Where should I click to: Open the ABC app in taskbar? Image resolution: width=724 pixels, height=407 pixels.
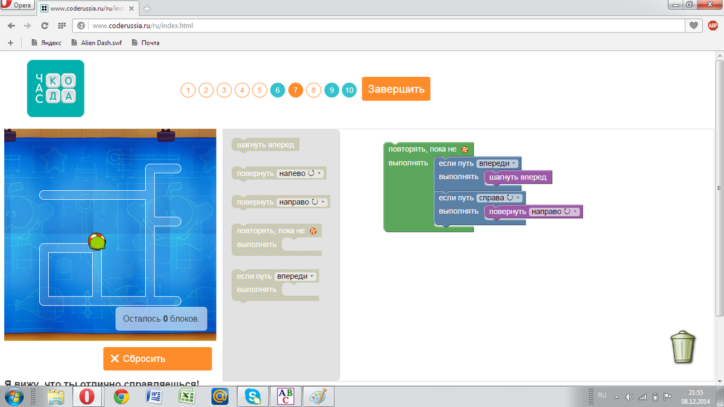pos(285,397)
